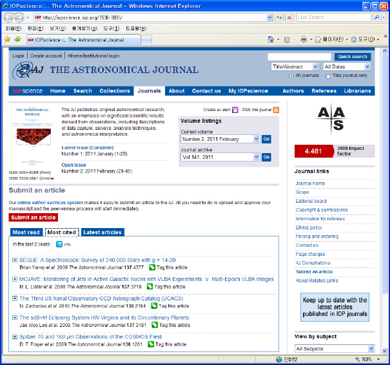Viewport: 390px width, 365px height.
Task: Click the Quick search button
Action: tap(353, 57)
